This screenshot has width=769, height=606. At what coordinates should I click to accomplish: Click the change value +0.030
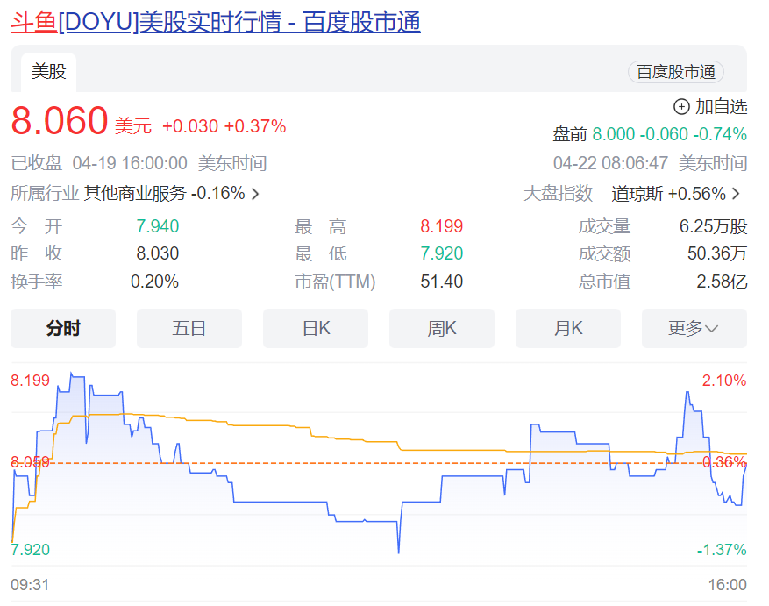(190, 126)
